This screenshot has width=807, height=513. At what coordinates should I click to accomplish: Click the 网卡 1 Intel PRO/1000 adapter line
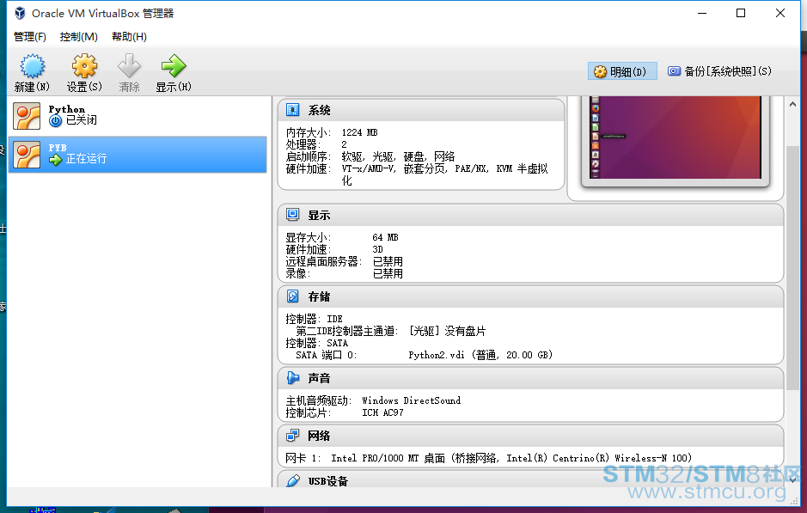click(x=488, y=458)
